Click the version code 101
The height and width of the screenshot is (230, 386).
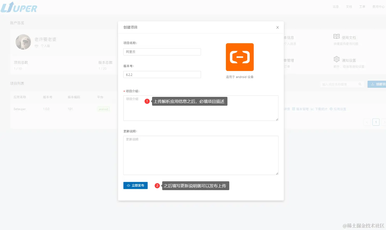70,109
